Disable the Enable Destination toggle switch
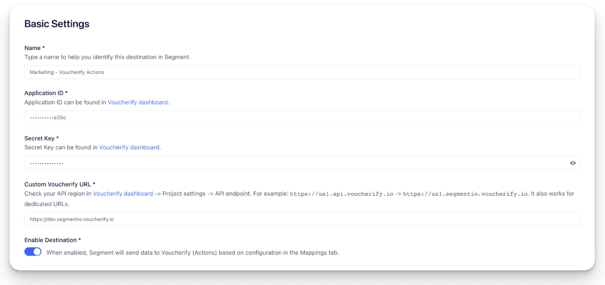Viewport: 605px width, 285px height. (x=33, y=252)
